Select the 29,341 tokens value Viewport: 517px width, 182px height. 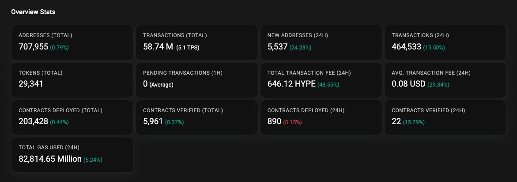coord(31,84)
